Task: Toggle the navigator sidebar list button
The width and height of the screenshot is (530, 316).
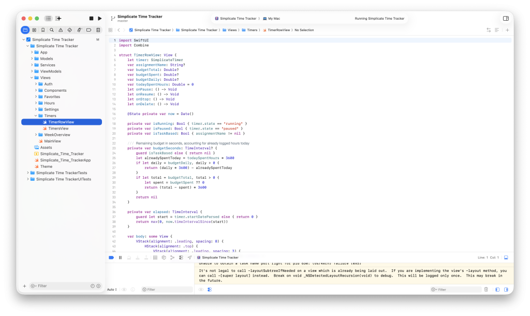Action: click(48, 18)
